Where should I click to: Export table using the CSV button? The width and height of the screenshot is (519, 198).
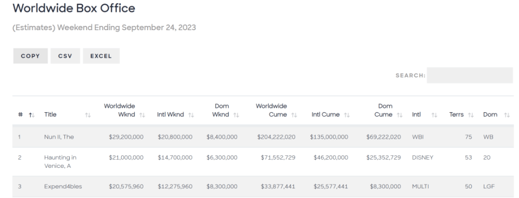[65, 56]
